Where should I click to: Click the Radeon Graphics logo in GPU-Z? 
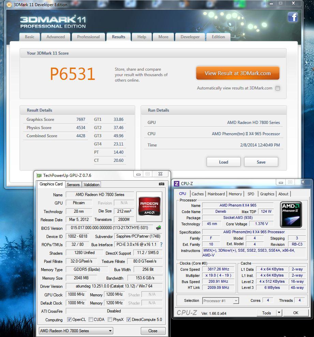pyautogui.click(x=149, y=206)
